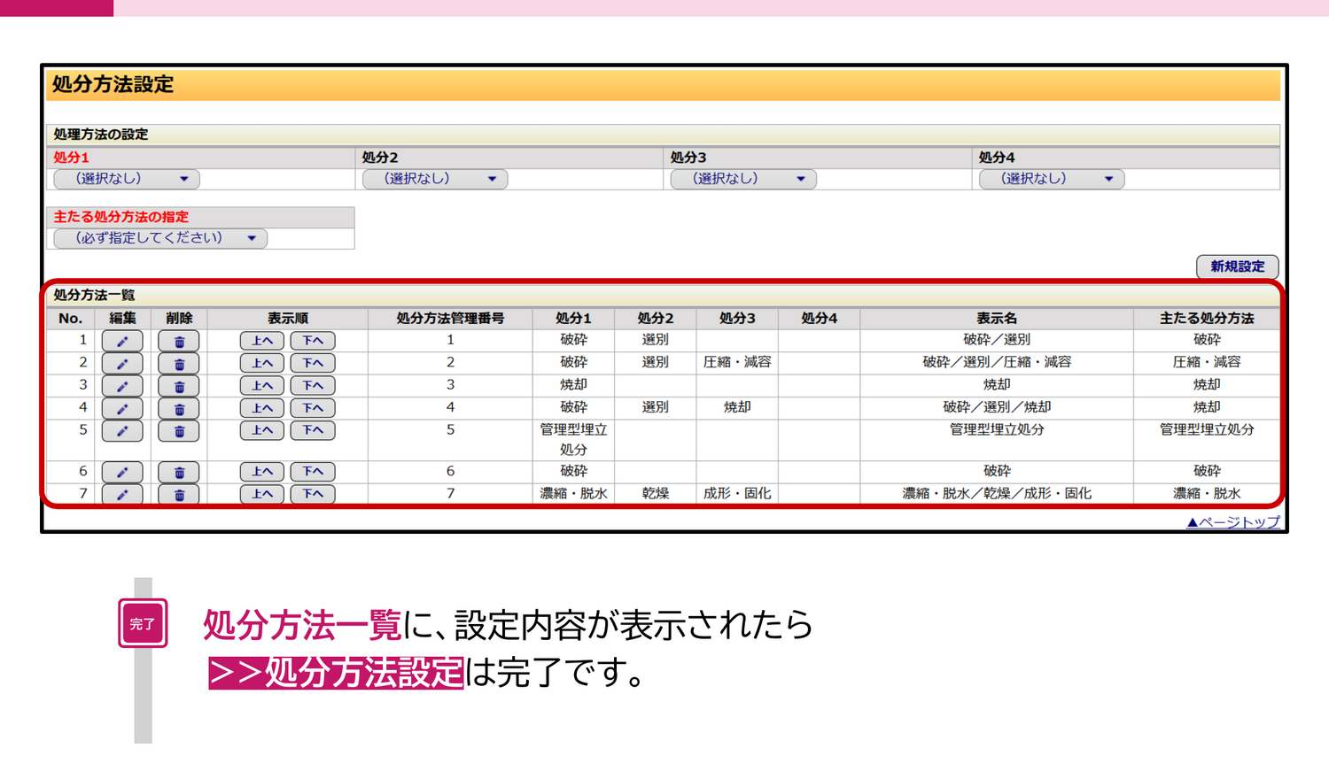Move row 1 down with 下へ
Image resolution: width=1329 pixels, height=779 pixels.
(x=313, y=341)
